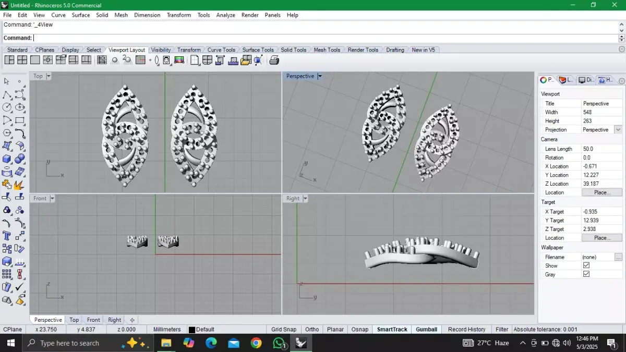Click the Polyline tool icon
626x352 pixels.
[x=7, y=94]
